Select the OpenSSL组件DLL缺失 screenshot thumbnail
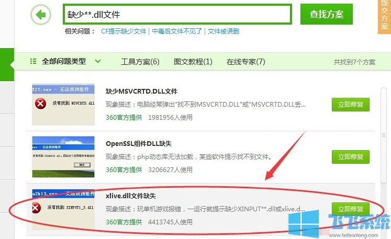Screen dimensions: 391x239 click(x=63, y=156)
